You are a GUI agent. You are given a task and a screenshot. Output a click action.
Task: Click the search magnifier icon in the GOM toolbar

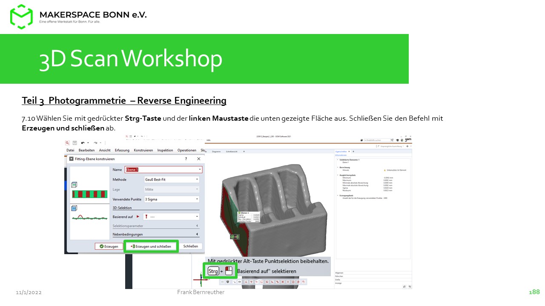coord(67,143)
